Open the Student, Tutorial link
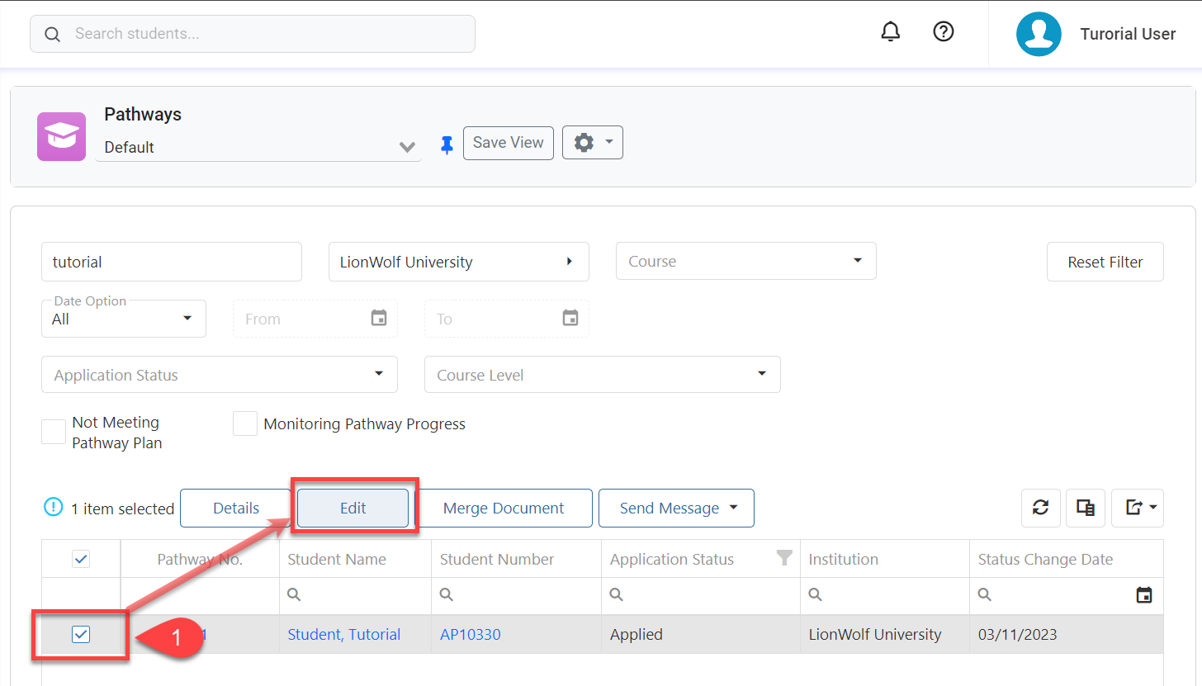This screenshot has width=1202, height=686. (x=343, y=635)
